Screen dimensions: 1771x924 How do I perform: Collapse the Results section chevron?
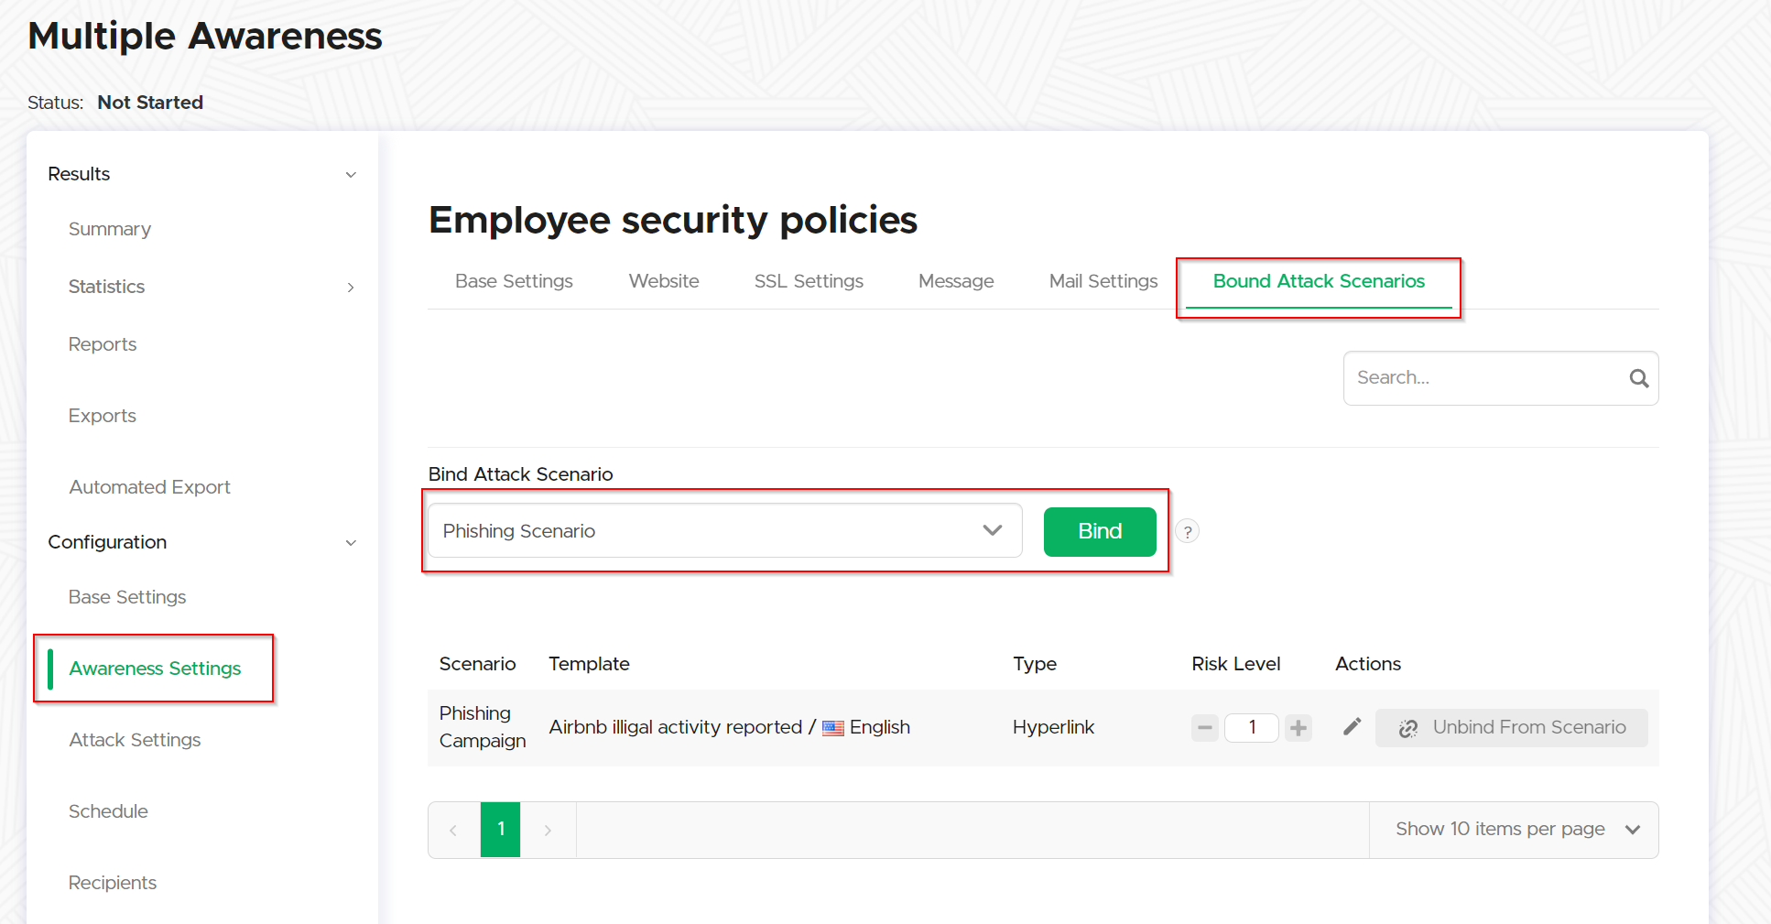click(351, 174)
